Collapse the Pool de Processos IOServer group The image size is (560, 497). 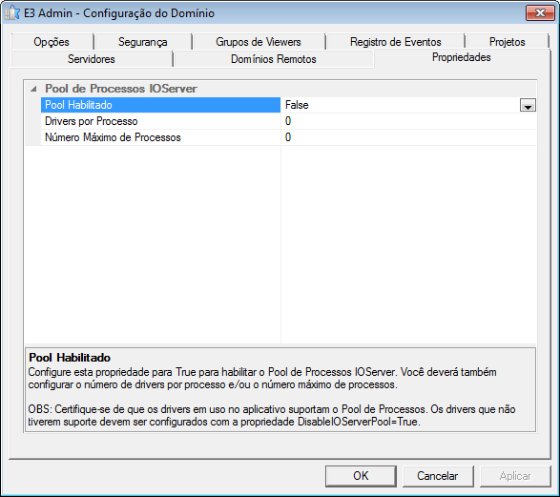click(x=33, y=89)
